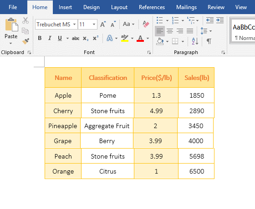Open the font name dropdown
Image resolution: width=255 pixels, height=209 pixels.
[x=74, y=25]
